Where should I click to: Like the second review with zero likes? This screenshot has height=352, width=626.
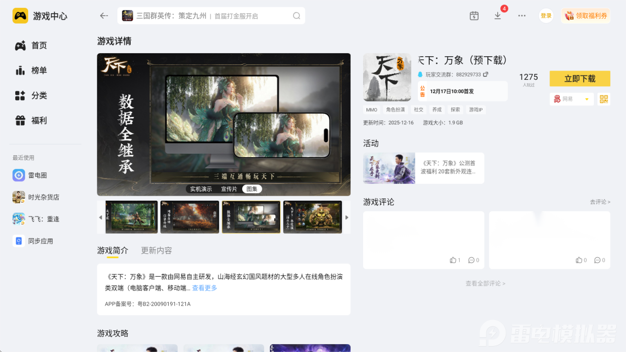(581, 260)
